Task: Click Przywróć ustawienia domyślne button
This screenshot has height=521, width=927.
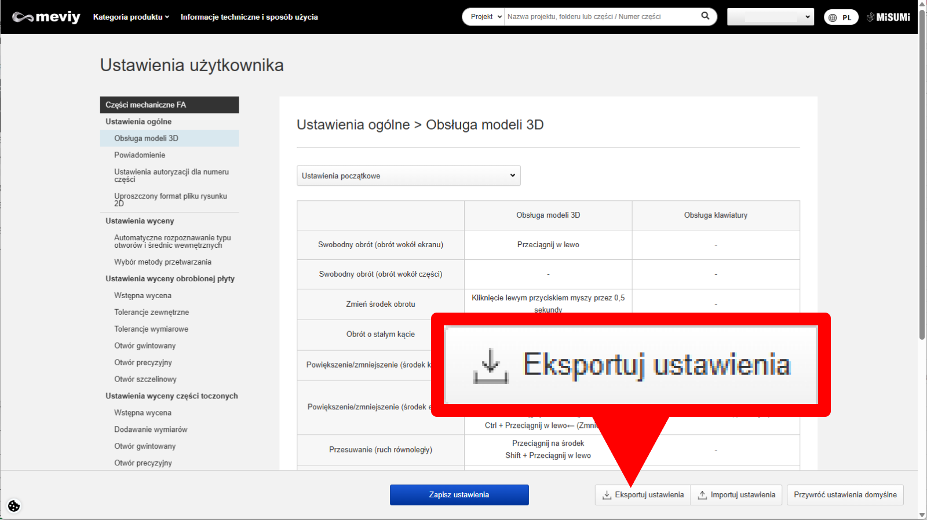Action: click(845, 495)
